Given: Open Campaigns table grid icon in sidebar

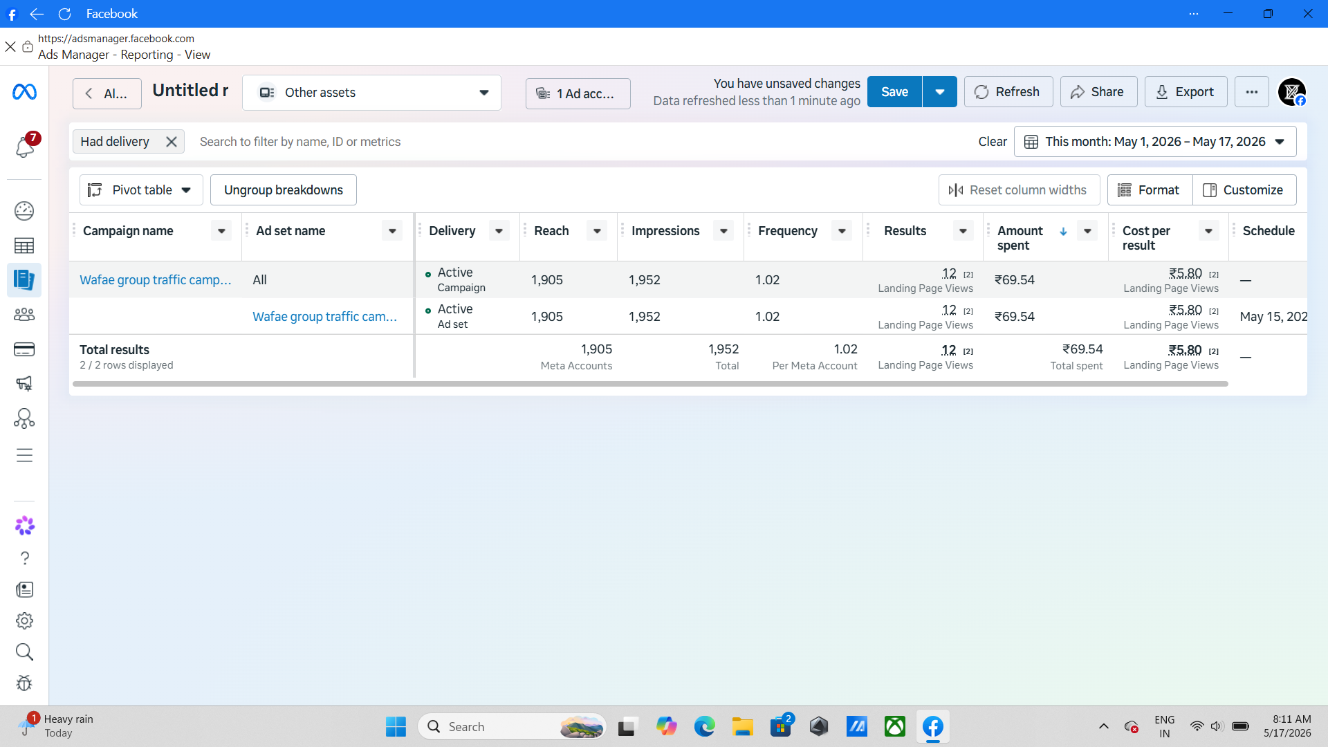Looking at the screenshot, I should 24,246.
